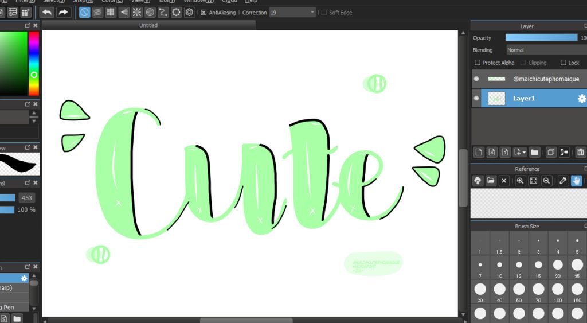Hide the Layer1 layer
The height and width of the screenshot is (323, 587).
tap(476, 99)
